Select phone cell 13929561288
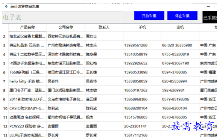The image size is (217, 138). click(x=142, y=45)
